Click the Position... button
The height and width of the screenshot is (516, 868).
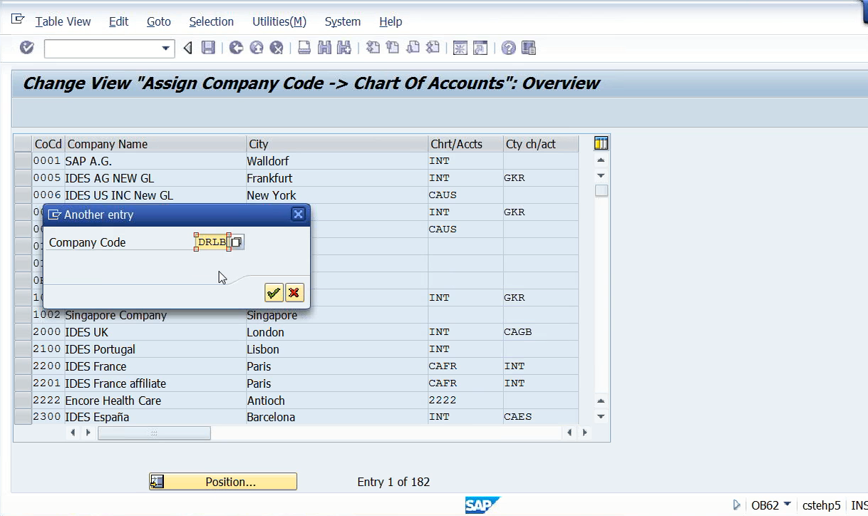click(x=223, y=482)
